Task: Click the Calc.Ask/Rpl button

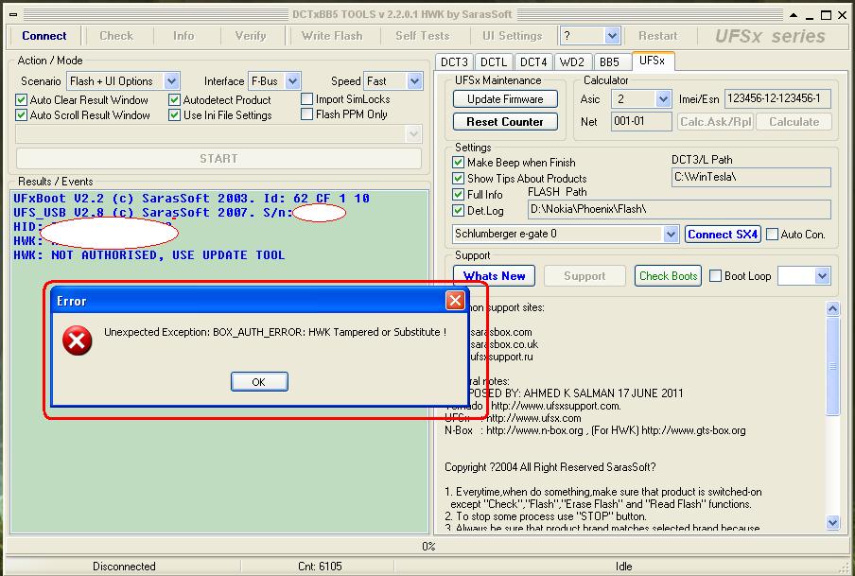Action: pos(715,122)
